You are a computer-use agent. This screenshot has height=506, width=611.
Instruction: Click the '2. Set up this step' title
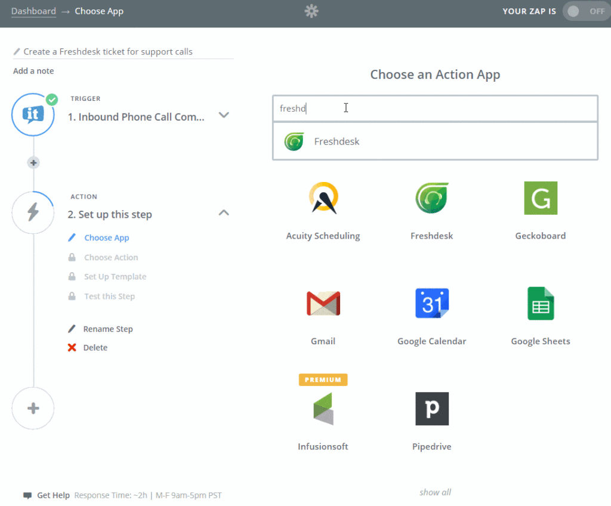110,214
